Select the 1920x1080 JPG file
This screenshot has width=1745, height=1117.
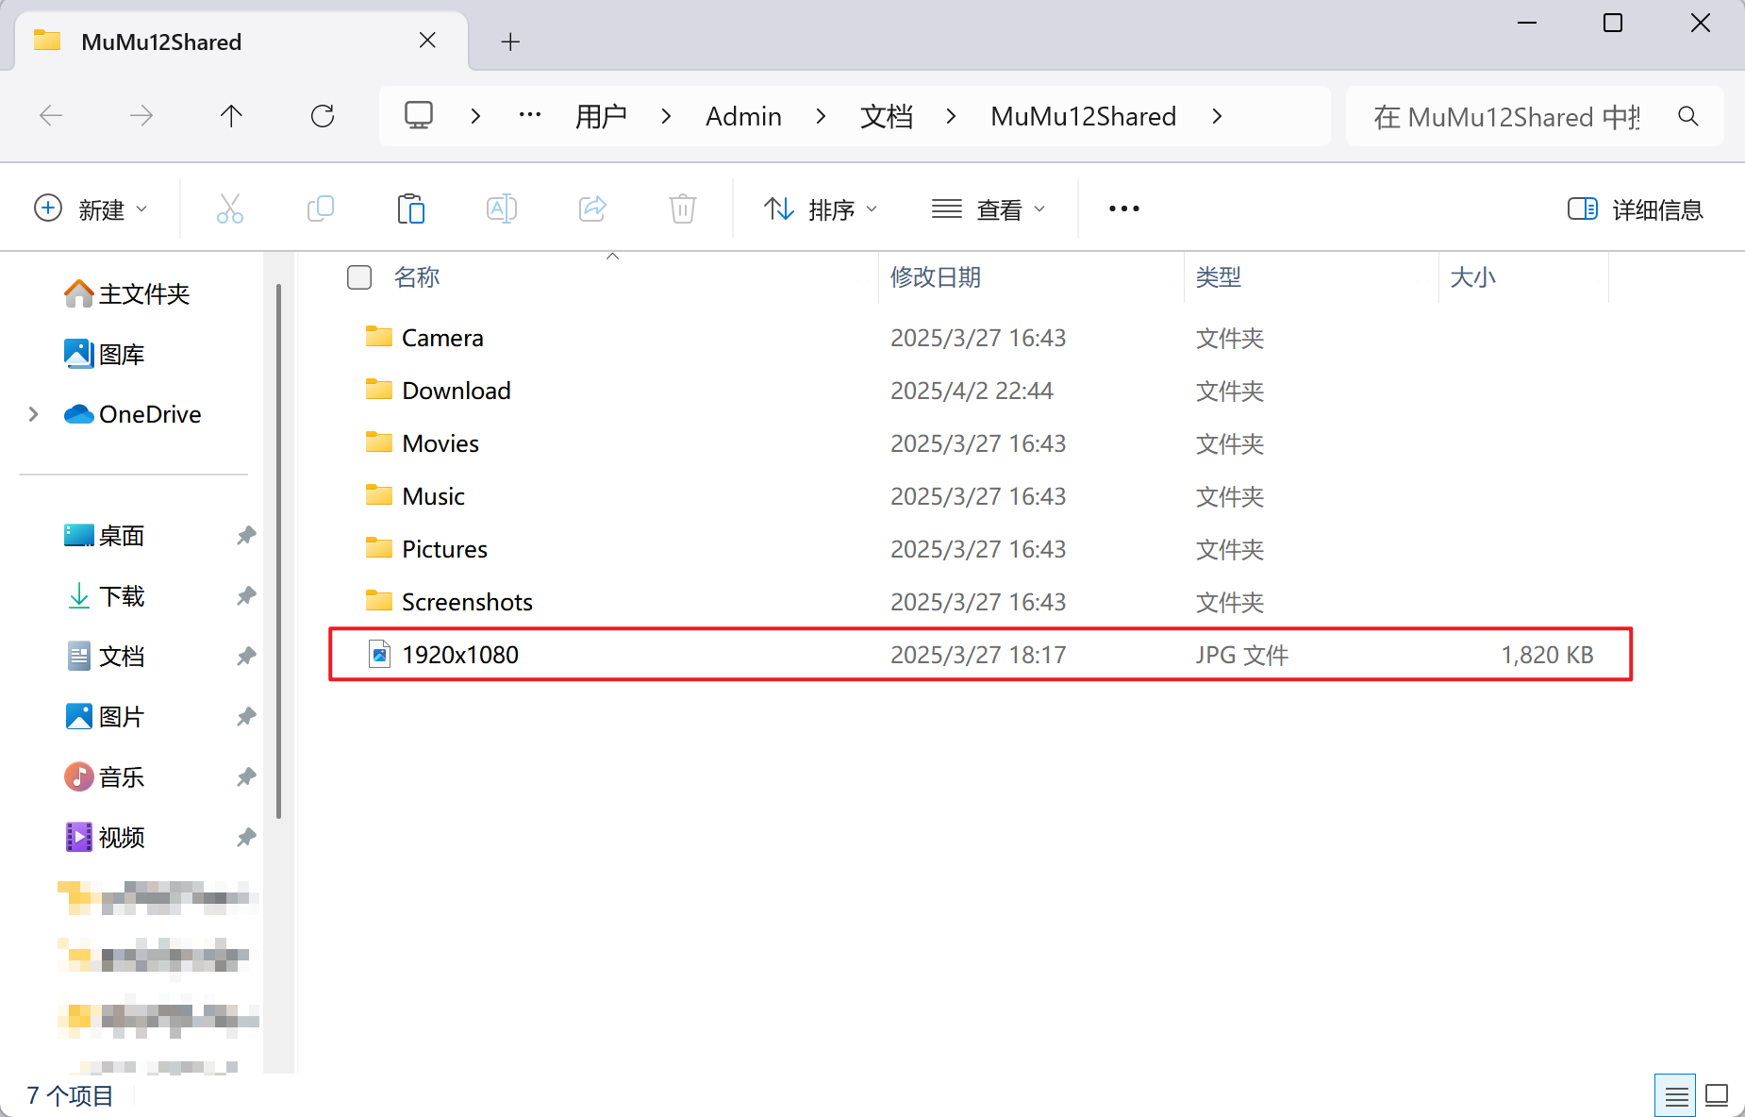coord(460,655)
